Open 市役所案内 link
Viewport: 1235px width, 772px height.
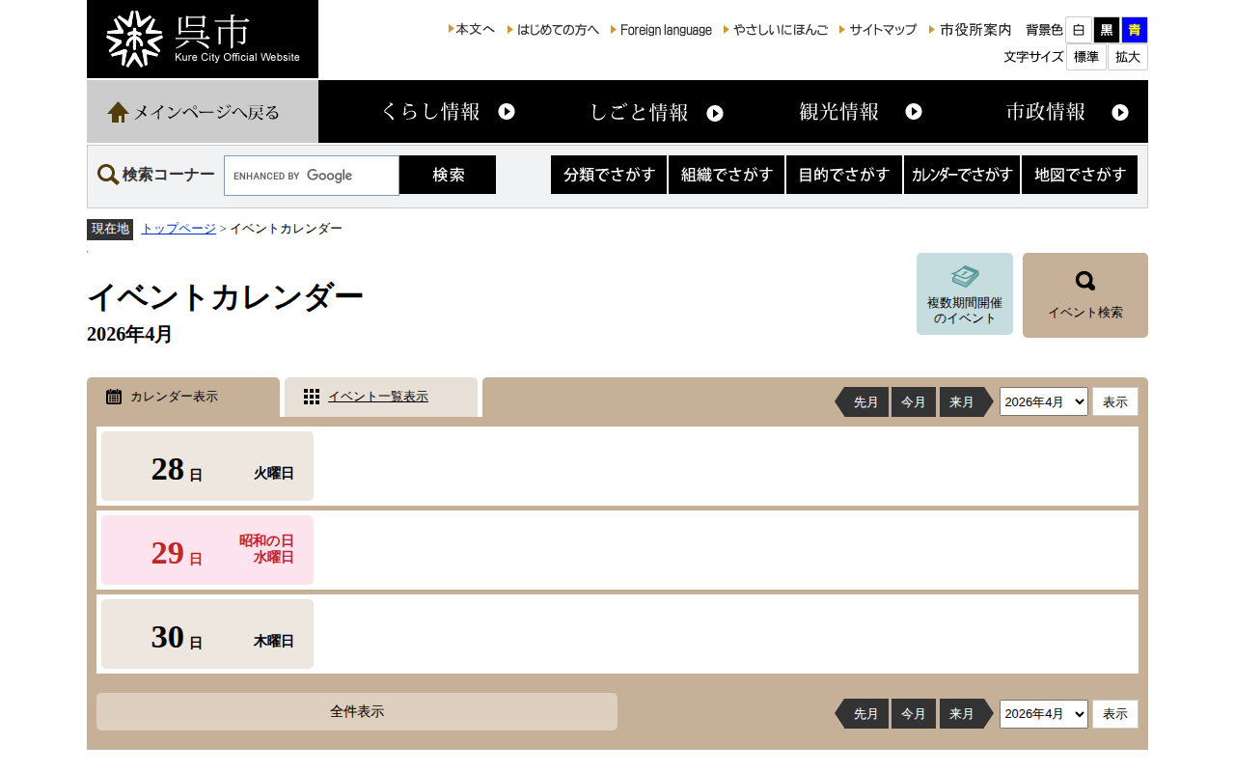[x=971, y=30]
